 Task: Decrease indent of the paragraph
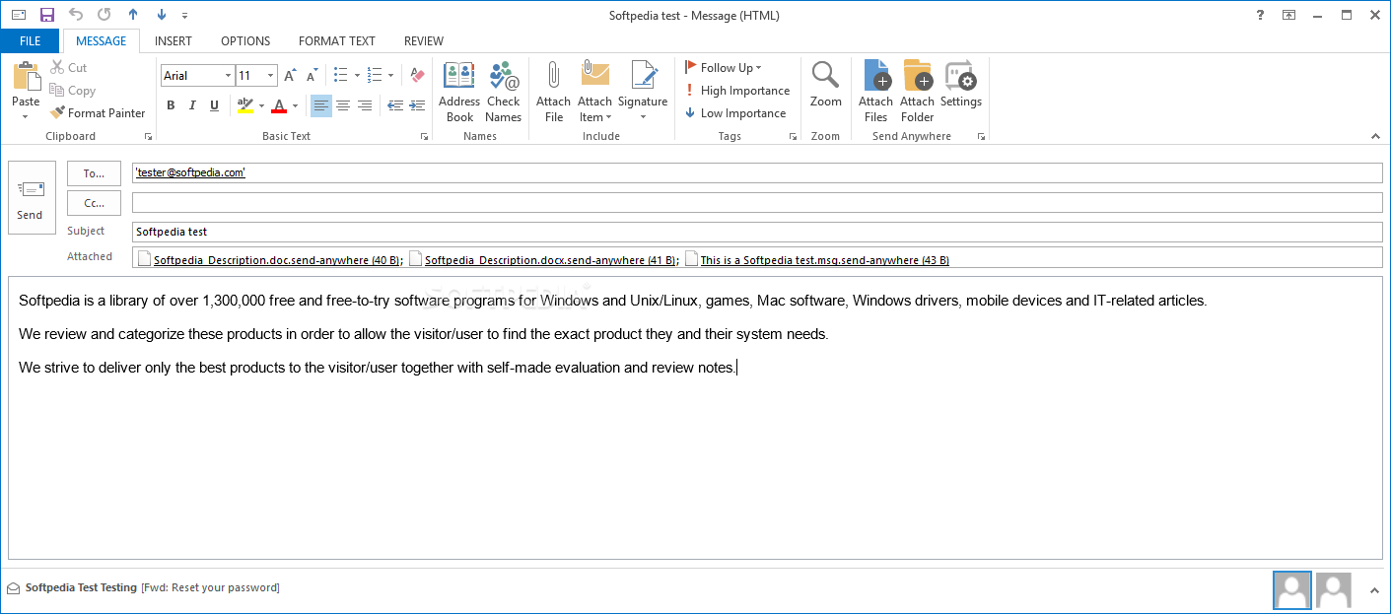pos(394,105)
